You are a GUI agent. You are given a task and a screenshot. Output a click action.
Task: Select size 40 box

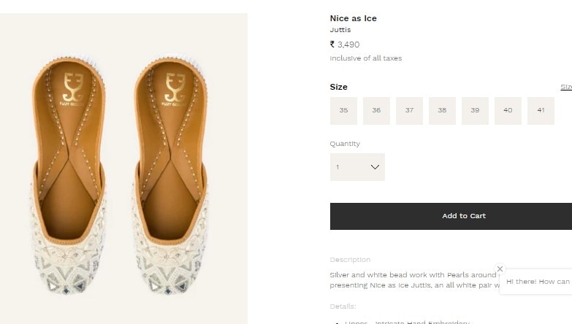(x=508, y=111)
